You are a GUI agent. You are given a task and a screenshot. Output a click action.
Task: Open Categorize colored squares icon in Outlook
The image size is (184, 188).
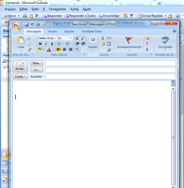click(126, 16)
